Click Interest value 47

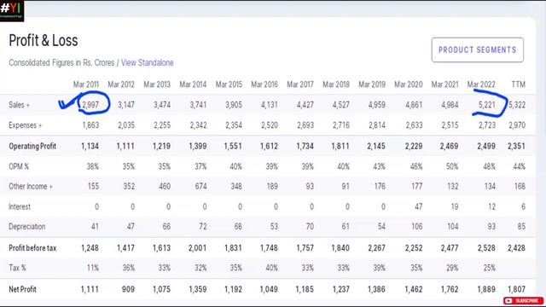(419, 206)
